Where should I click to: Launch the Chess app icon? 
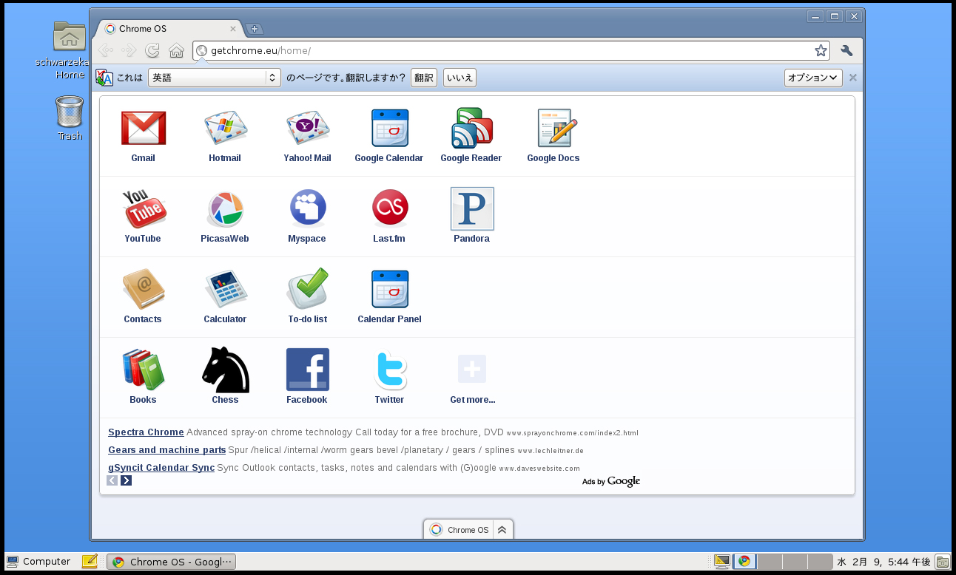(226, 370)
